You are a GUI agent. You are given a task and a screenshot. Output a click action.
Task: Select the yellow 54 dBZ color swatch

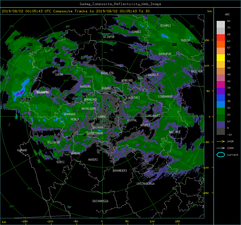221,58
